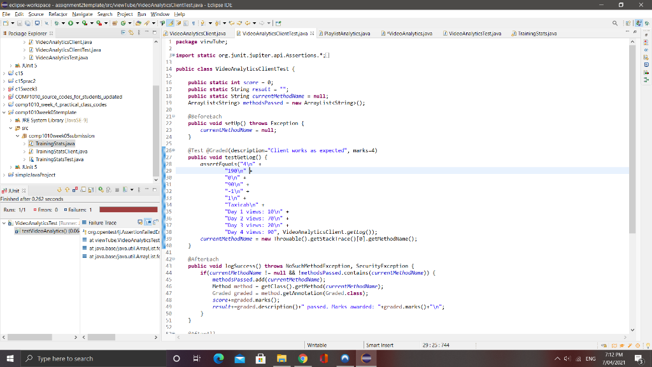Launch the Run toolbar icon
Screen dimensions: 652x367
71,23
